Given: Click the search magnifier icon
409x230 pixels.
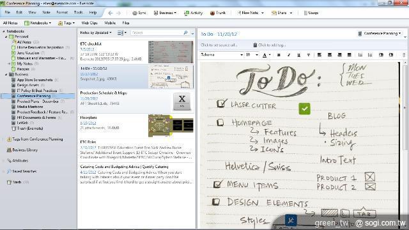Looking at the screenshot, I should coord(186,33).
